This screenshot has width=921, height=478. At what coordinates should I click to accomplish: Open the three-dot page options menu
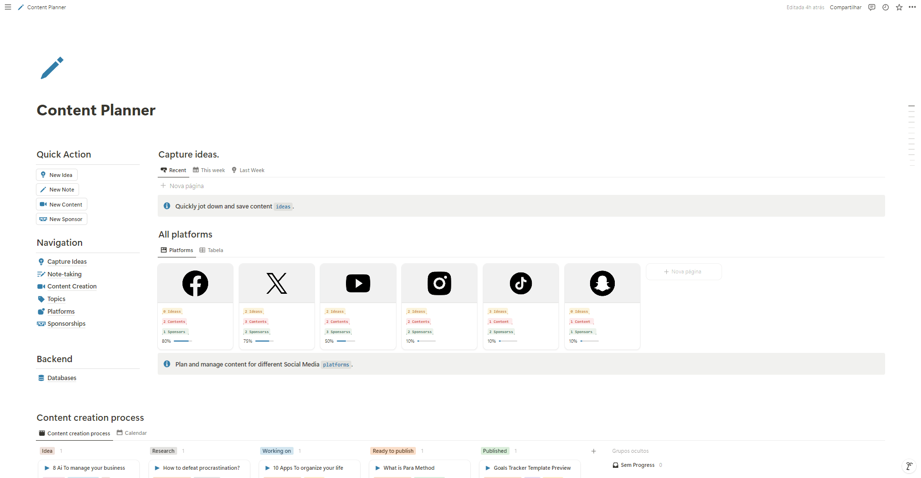tap(912, 7)
